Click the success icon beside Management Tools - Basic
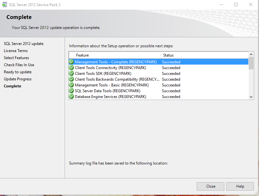Image resolution: width=259 pixels, height=196 pixels. click(71, 85)
